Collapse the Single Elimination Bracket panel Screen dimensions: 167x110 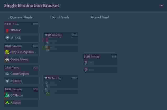pos(161,5)
